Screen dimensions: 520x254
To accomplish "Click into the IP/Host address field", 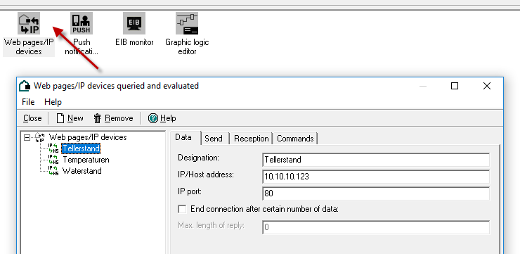I will pyautogui.click(x=376, y=177).
